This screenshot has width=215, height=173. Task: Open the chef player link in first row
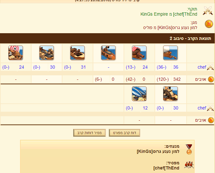[202, 67]
